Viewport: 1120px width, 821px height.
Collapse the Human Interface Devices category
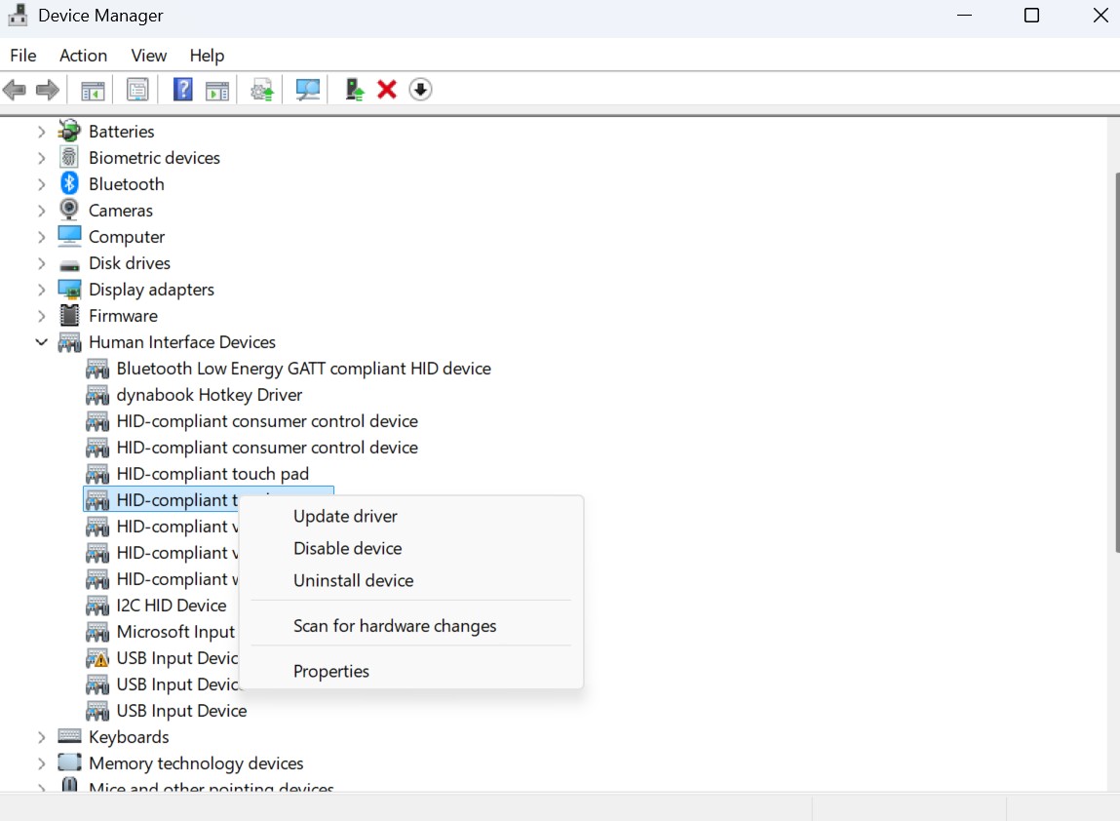pyautogui.click(x=42, y=342)
